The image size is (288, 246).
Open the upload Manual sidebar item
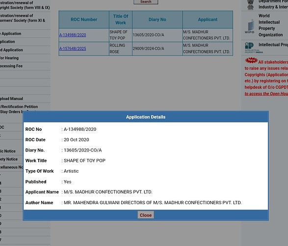tap(12, 99)
